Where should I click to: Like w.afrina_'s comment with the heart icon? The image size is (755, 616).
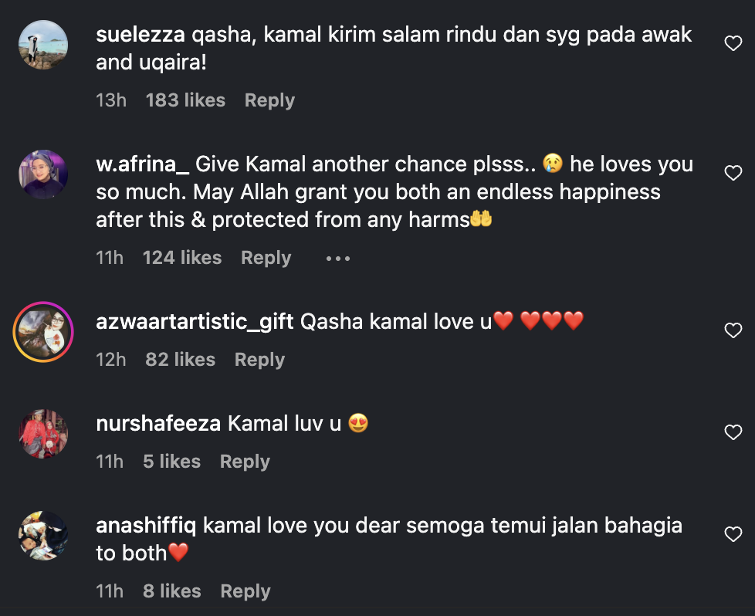(733, 174)
